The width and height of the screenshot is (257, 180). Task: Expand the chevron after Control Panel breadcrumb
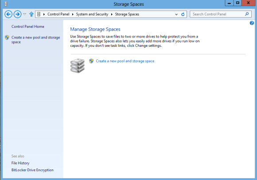tap(73, 14)
